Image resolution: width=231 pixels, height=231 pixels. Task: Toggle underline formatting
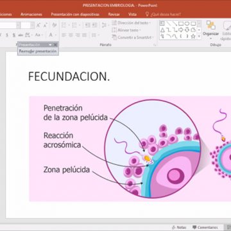coord(7,35)
